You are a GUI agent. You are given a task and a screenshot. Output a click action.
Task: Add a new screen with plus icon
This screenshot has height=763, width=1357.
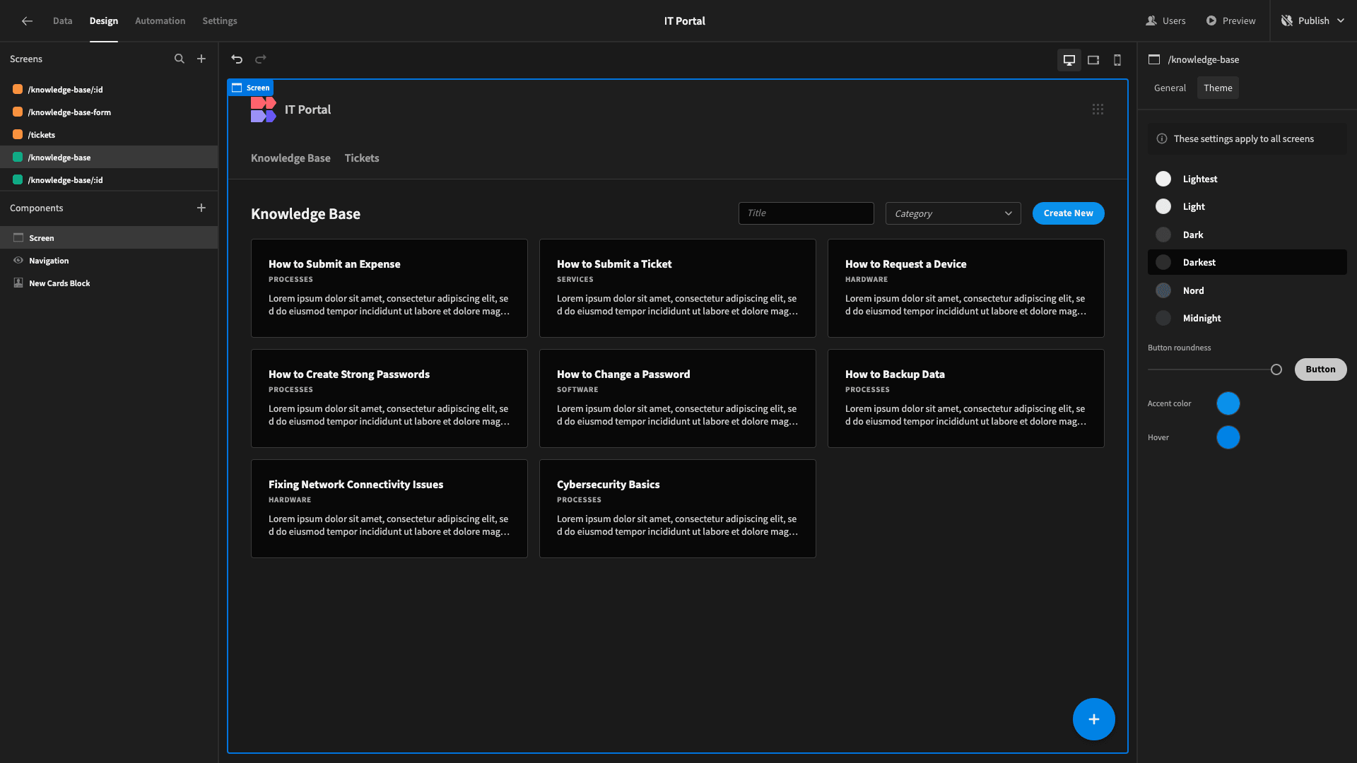pyautogui.click(x=201, y=59)
